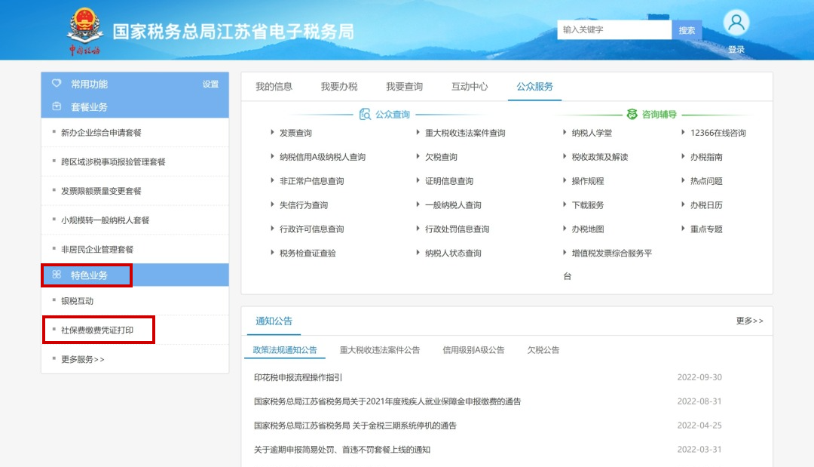Click the 登录 label under the avatar
Image resolution: width=814 pixels, height=467 pixels.
click(x=736, y=49)
